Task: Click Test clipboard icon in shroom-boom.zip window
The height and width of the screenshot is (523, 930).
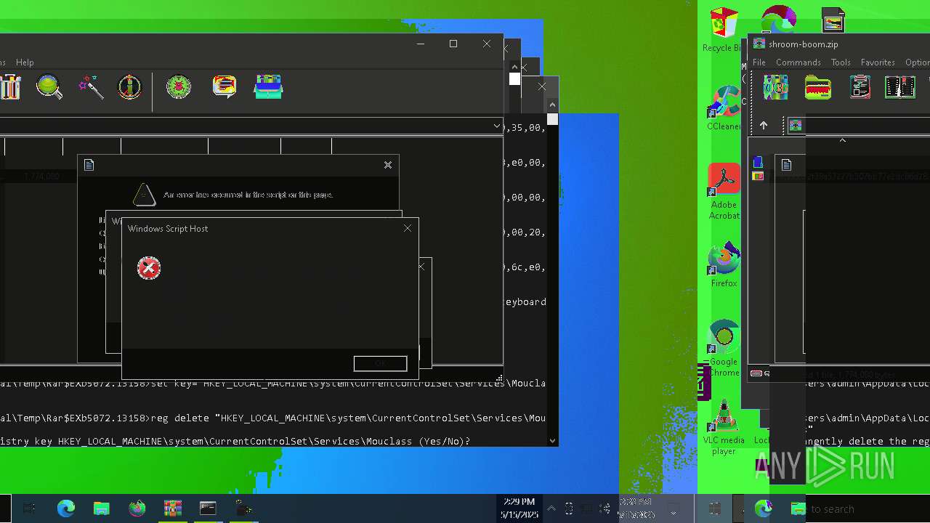Action: (860, 88)
